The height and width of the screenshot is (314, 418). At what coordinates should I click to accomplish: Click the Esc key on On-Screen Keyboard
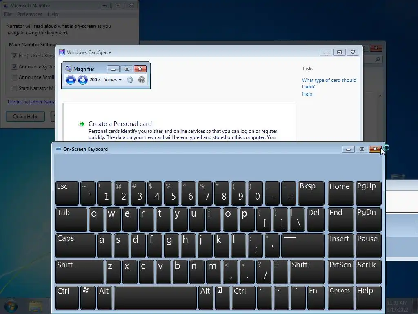click(67, 193)
